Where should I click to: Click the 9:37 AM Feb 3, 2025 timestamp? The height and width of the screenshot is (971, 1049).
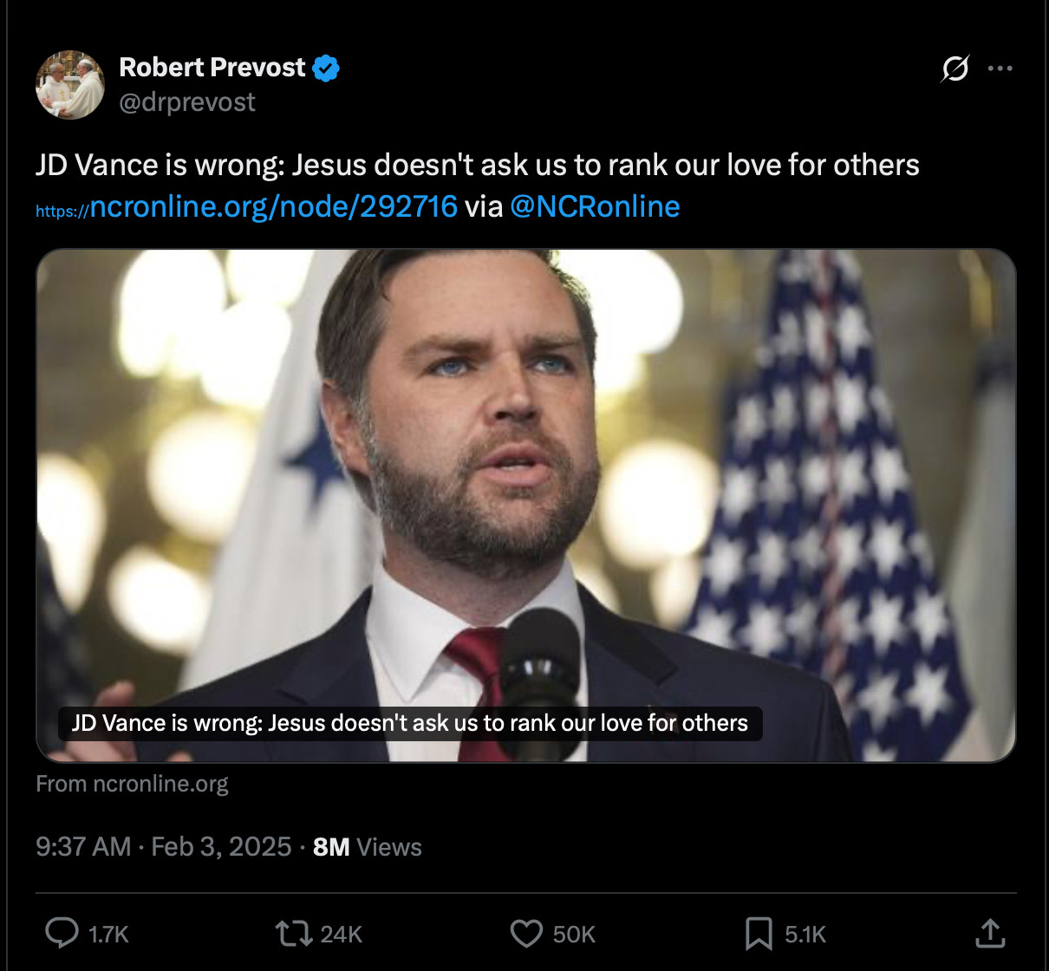[x=164, y=846]
